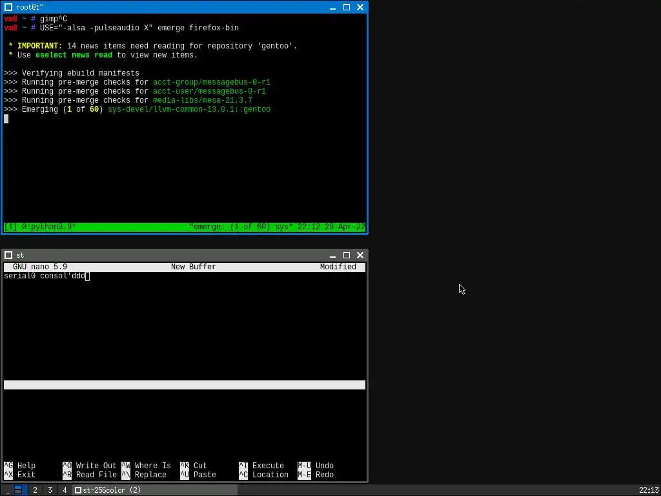Maximize the st nano window
Viewport: 661px width, 496px height.
(347, 255)
